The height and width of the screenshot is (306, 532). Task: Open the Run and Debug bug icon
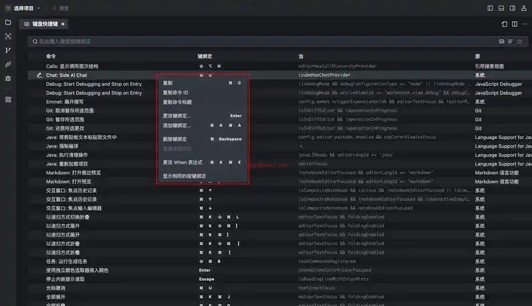(x=8, y=78)
